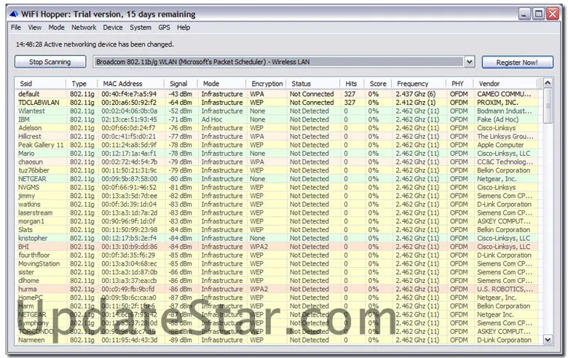This screenshot has height=358, width=568.
Task: Select the 'Adelson' network row
Action: point(279,128)
